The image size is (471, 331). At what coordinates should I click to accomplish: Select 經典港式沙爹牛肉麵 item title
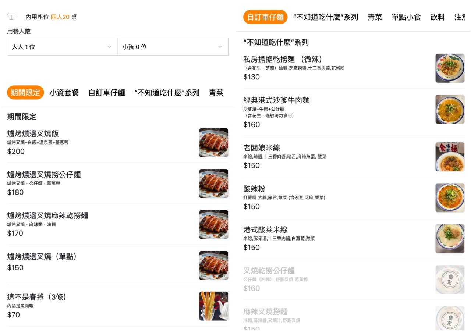click(276, 100)
